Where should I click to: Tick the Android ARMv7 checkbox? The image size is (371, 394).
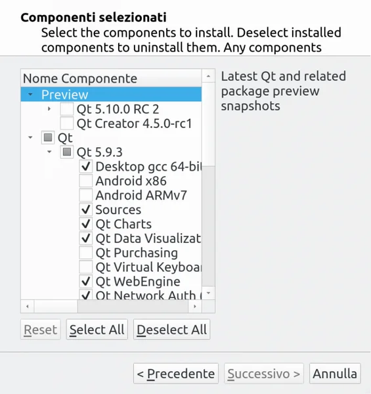86,195
